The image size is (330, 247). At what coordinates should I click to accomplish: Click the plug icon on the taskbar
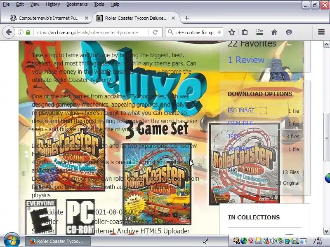205,241
